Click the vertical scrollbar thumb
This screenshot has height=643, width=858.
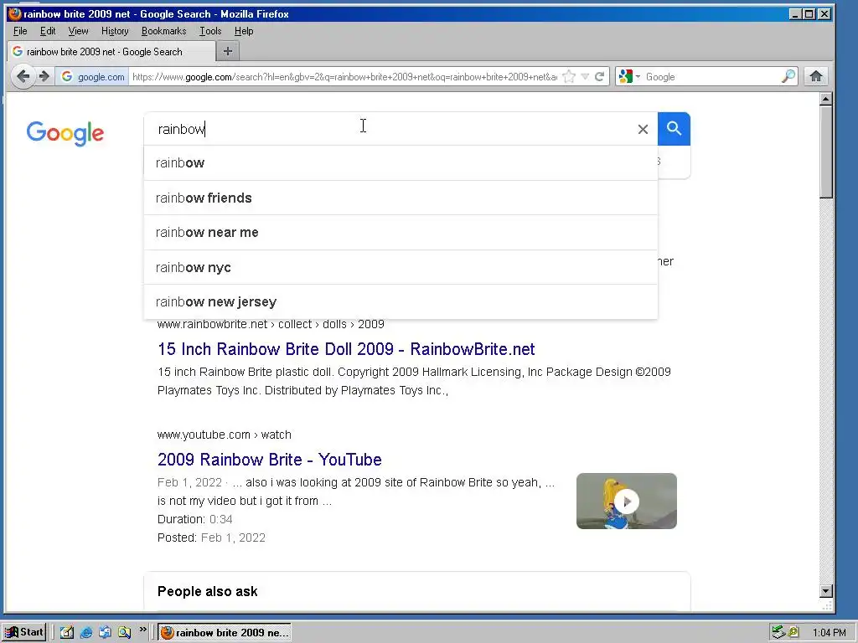tap(826, 152)
